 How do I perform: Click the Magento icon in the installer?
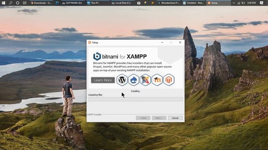tap(169, 80)
